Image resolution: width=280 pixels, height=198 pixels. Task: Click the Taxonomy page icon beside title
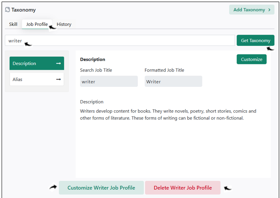point(7,10)
